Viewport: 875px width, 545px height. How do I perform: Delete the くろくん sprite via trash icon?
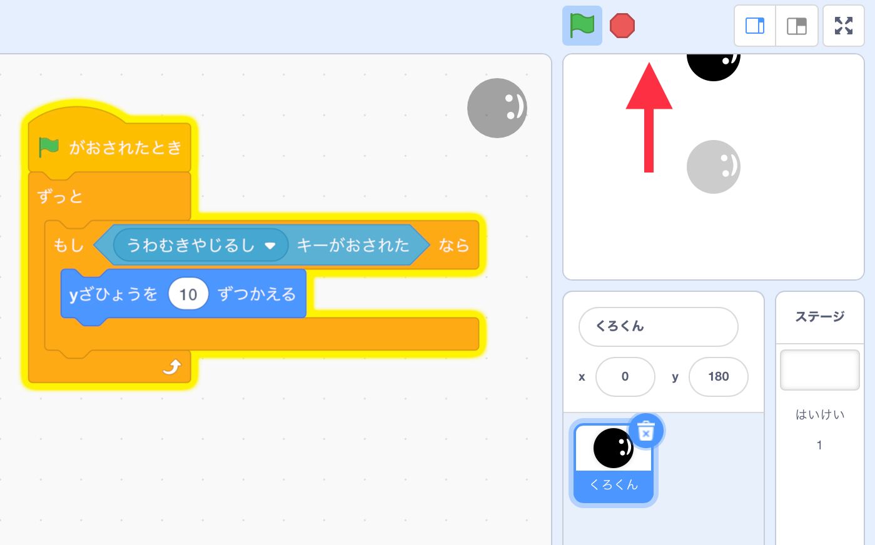pos(646,431)
